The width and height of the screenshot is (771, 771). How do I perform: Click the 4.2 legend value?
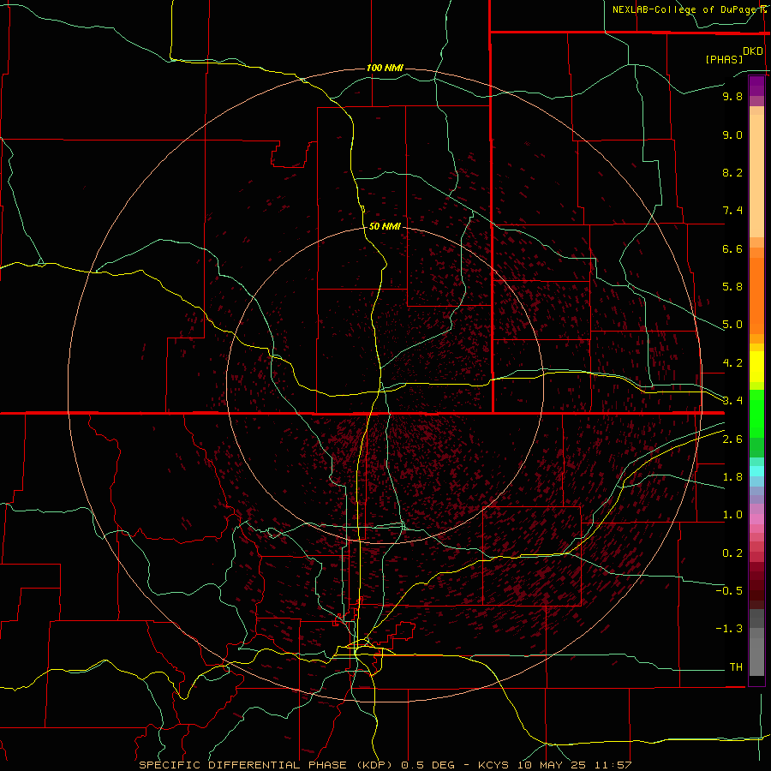[x=732, y=363]
